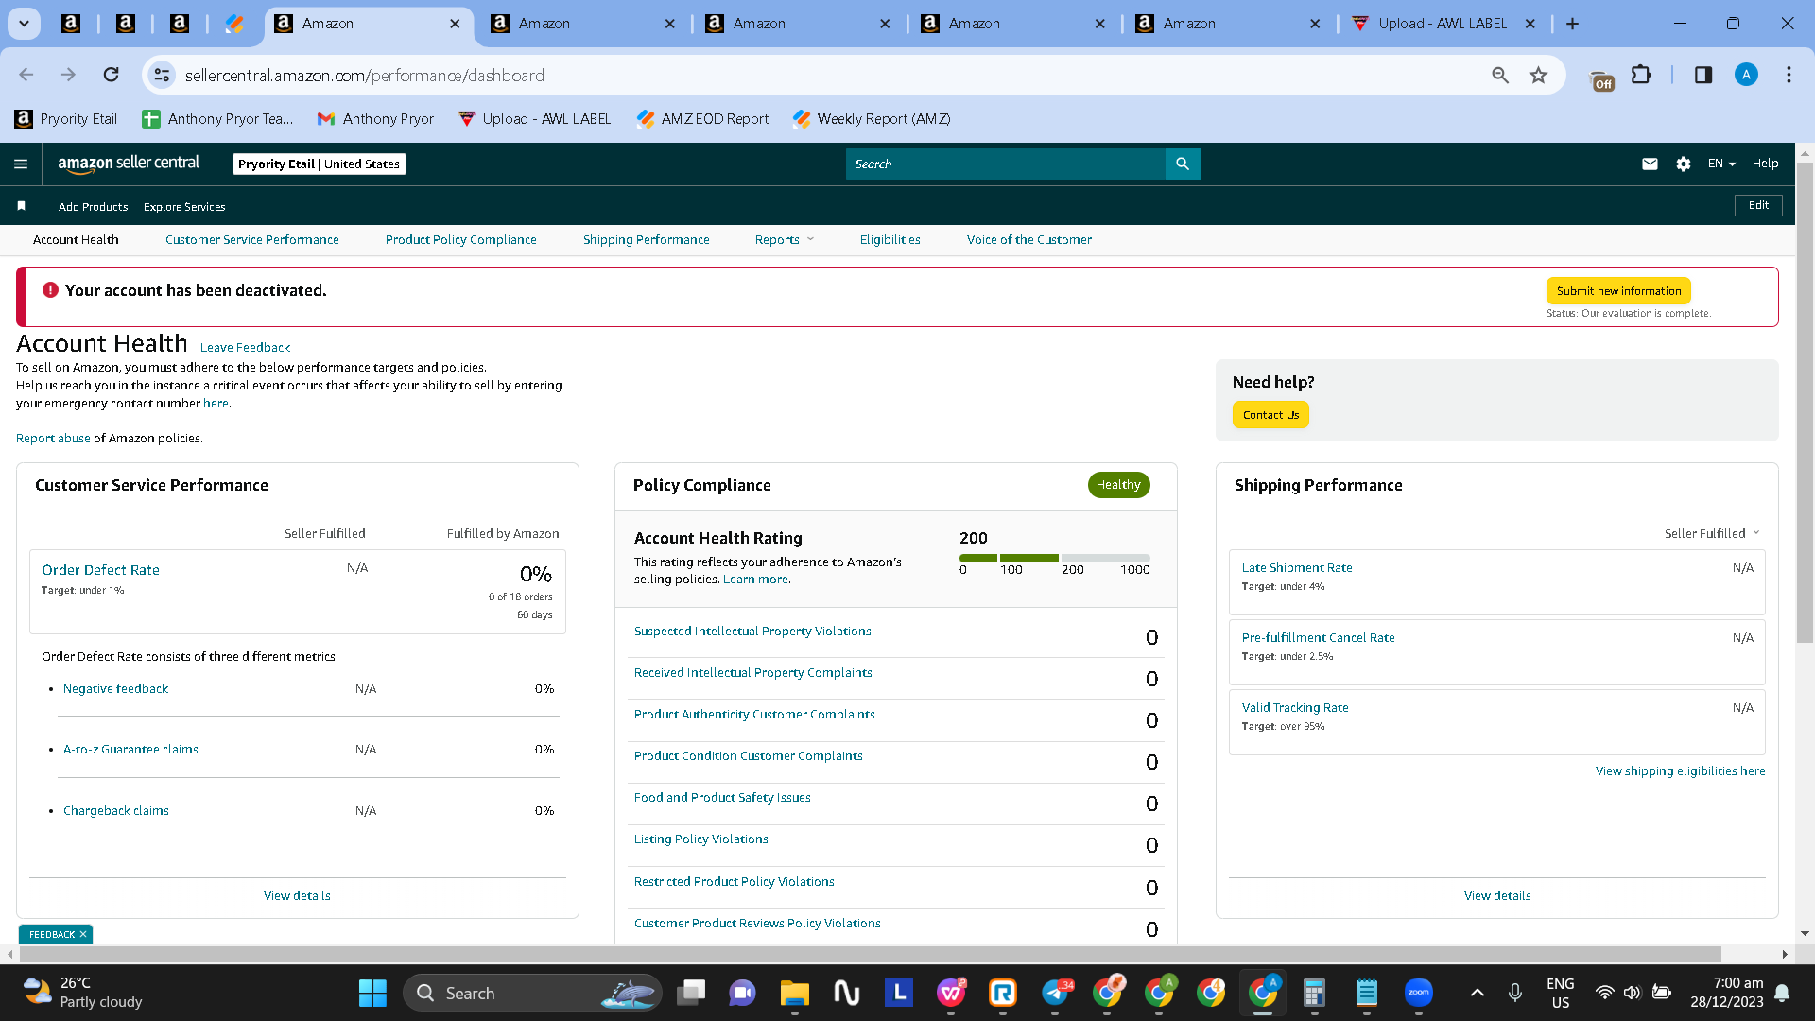Screen dimensions: 1815x1021
Task: Click the browser address bar URL
Action: (365, 75)
